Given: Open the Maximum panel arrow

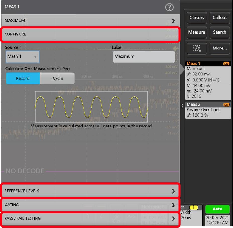Looking at the screenshot, I should point(173,21).
